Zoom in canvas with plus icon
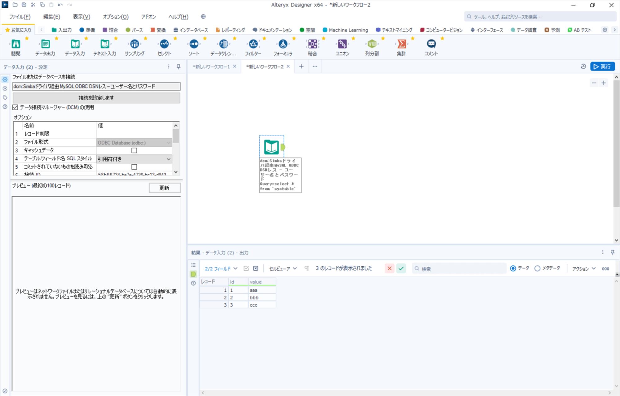Screen dimensions: 620x396 (x=604, y=83)
